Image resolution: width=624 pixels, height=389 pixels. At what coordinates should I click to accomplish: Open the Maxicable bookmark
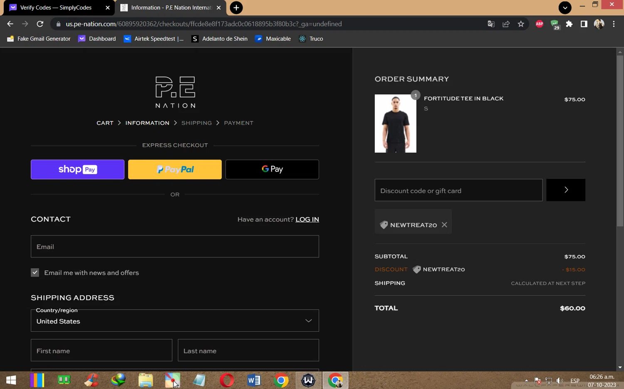pyautogui.click(x=273, y=39)
